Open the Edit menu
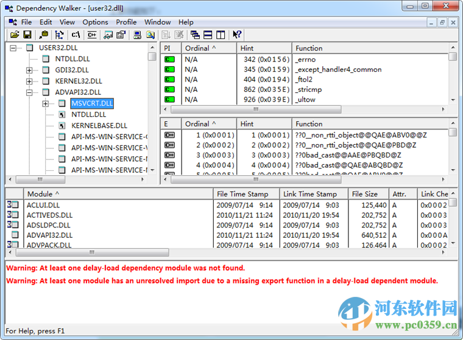This screenshot has height=340, width=463. pyautogui.click(x=46, y=22)
